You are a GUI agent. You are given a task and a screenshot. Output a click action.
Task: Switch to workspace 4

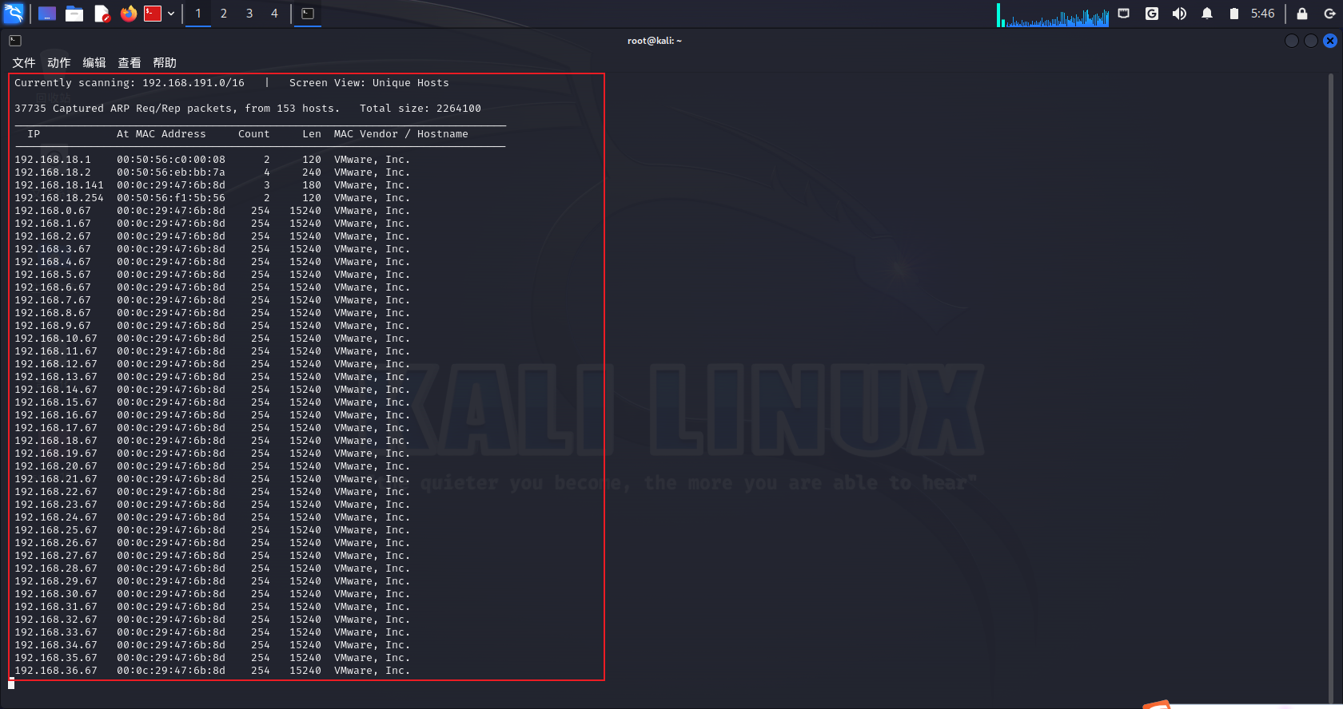coord(274,14)
